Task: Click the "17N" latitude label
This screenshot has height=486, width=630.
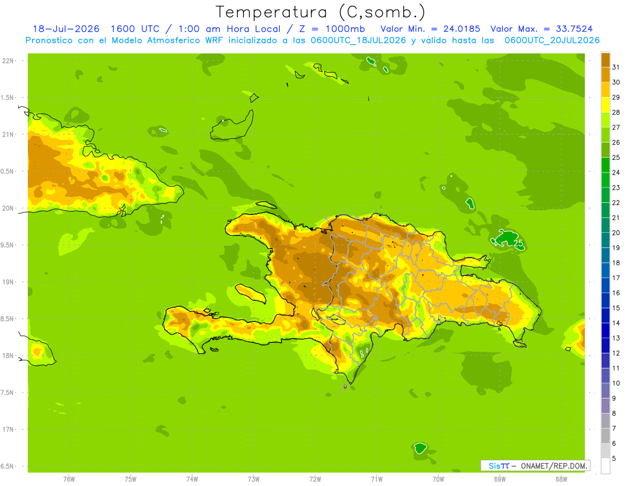Action: 7,429
